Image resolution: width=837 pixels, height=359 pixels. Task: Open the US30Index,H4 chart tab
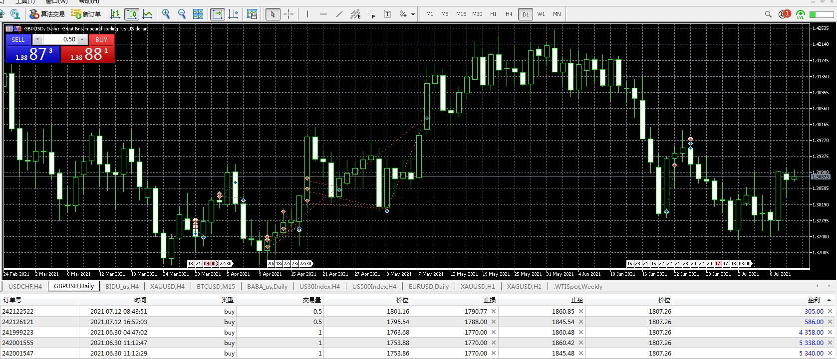click(x=319, y=287)
